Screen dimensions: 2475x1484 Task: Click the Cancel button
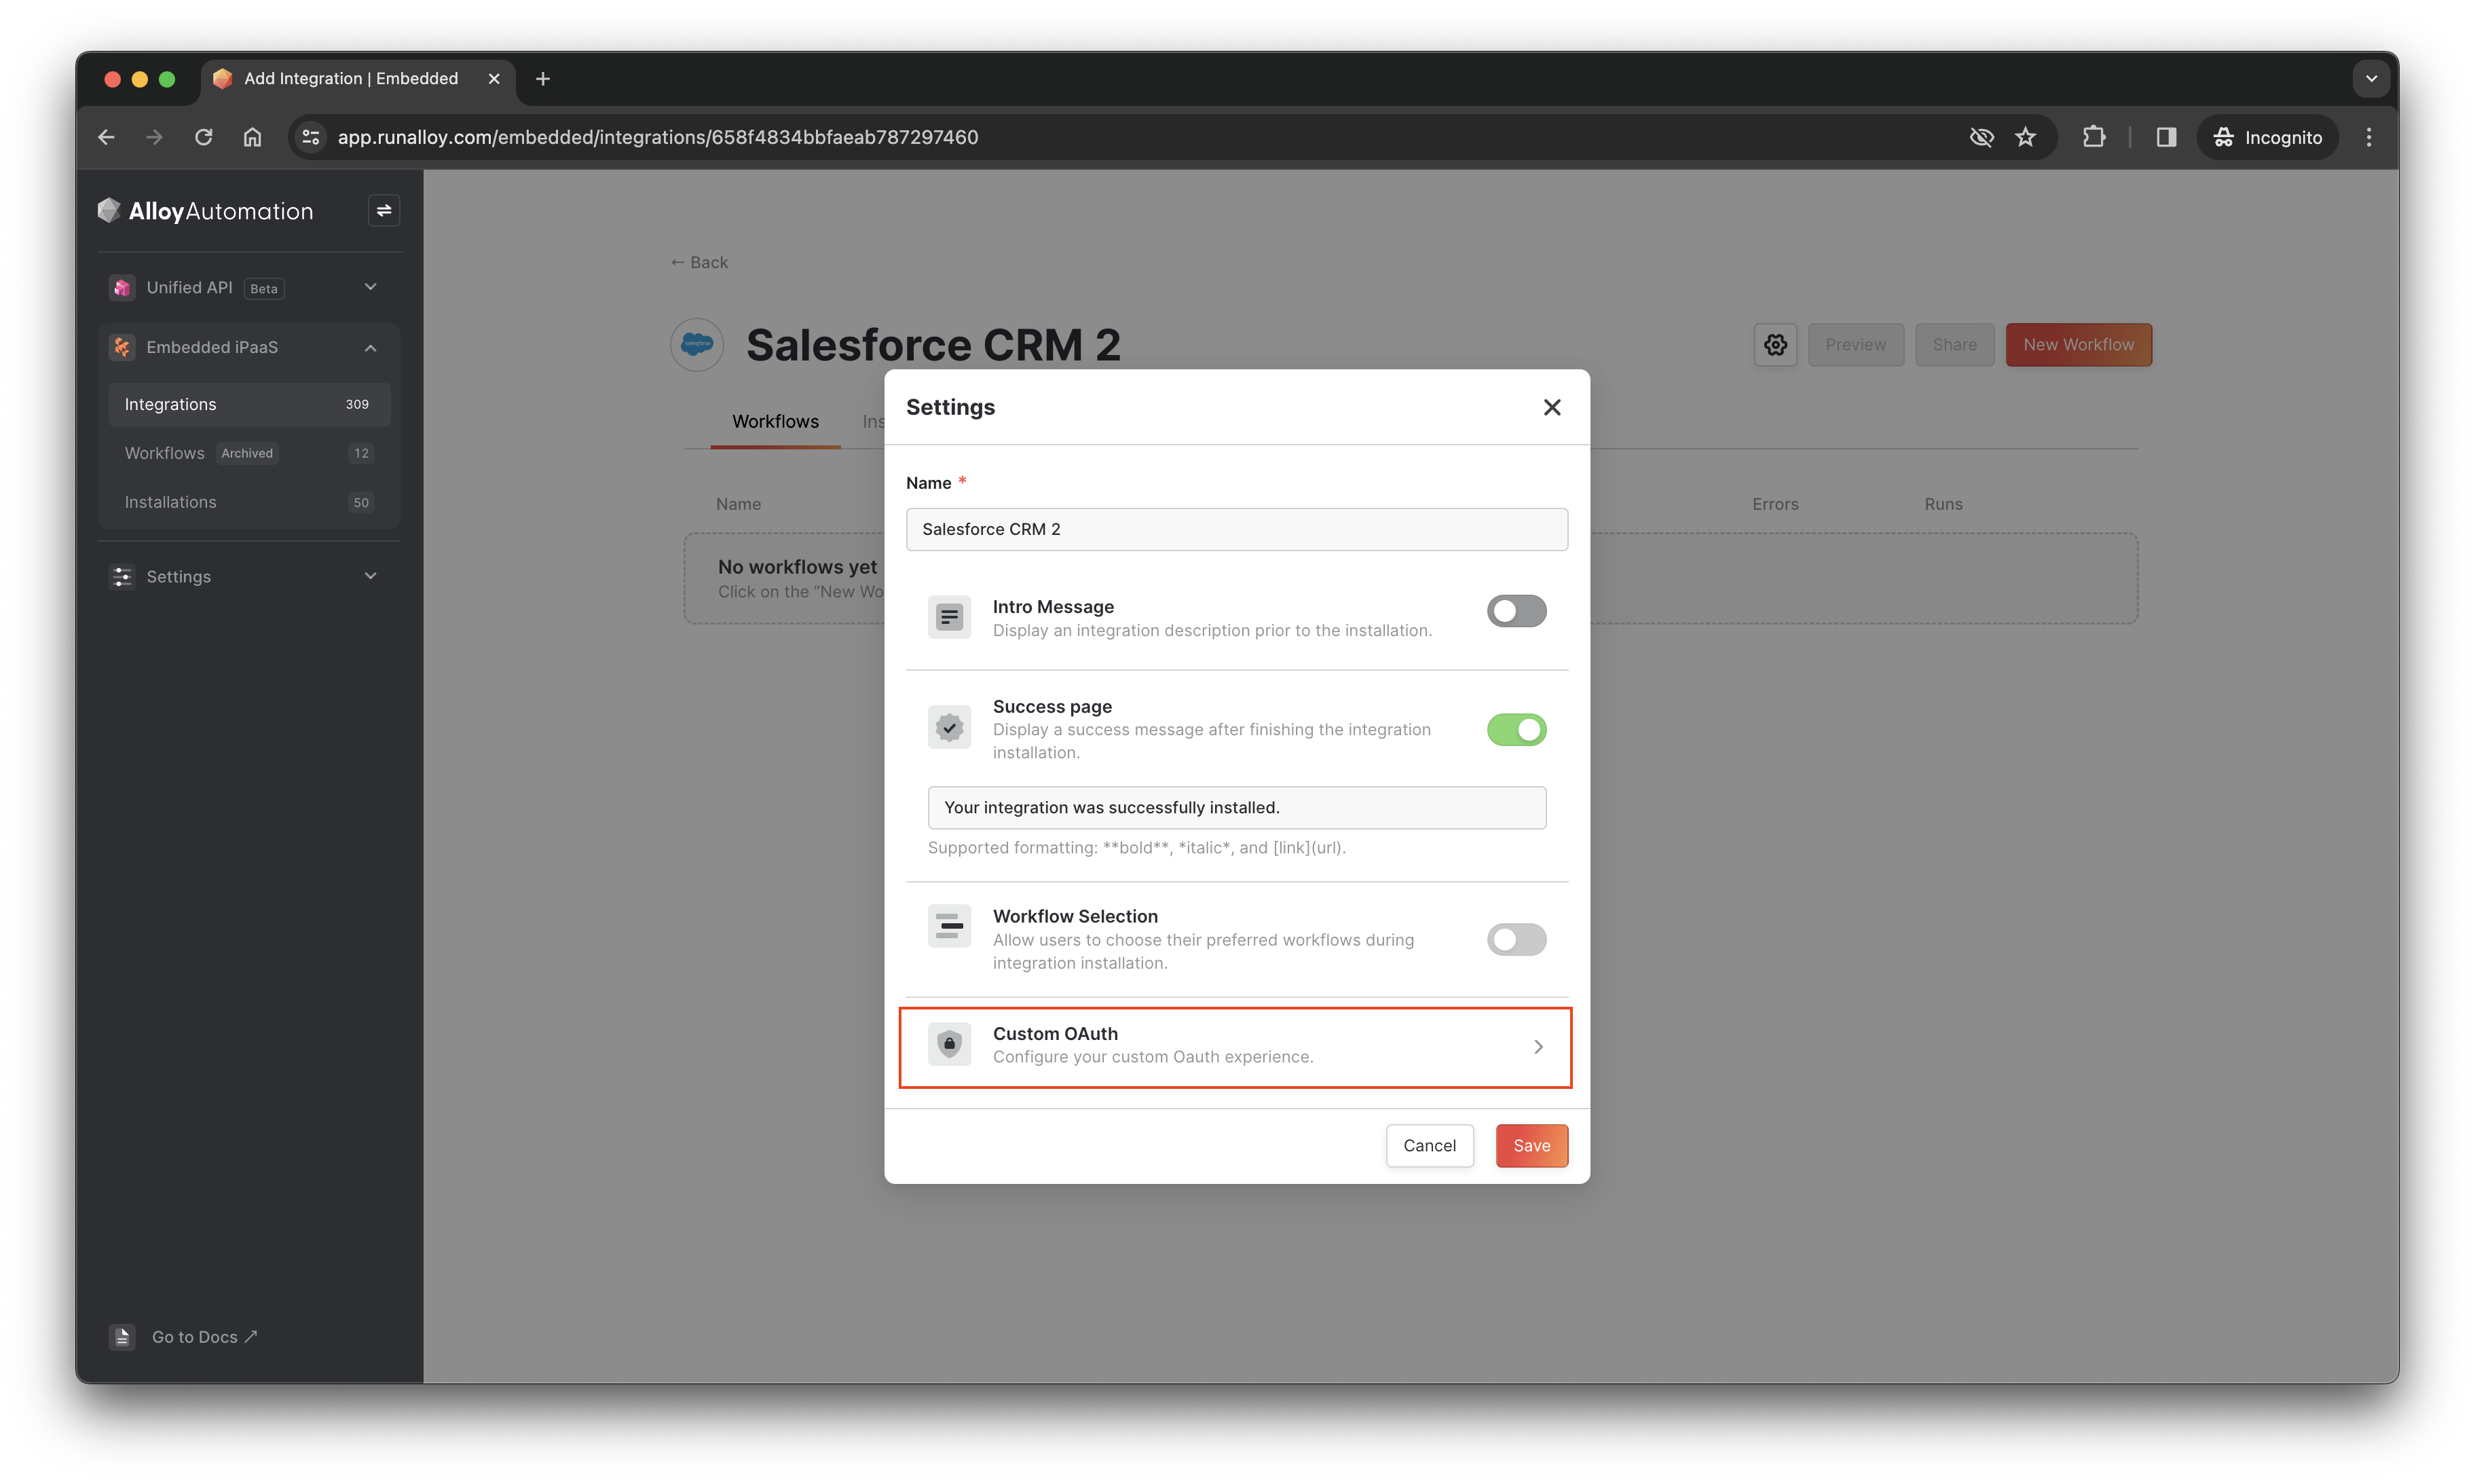pos(1429,1146)
